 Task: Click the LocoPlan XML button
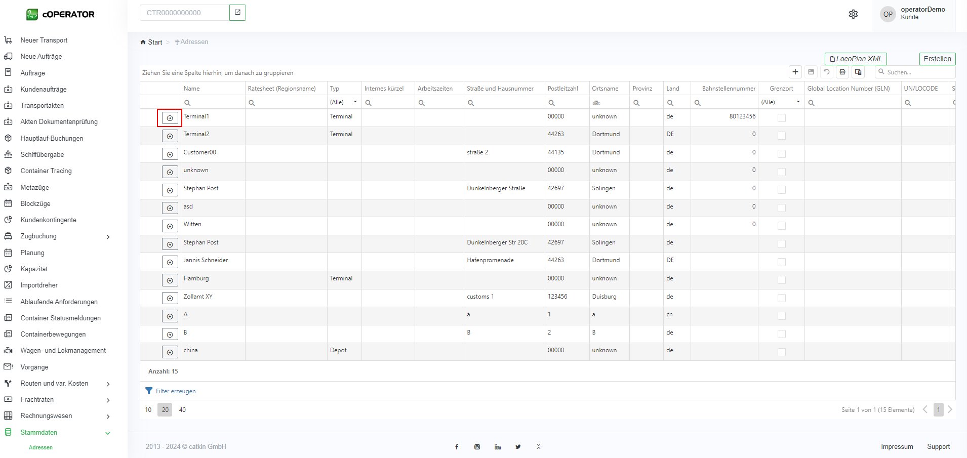856,59
